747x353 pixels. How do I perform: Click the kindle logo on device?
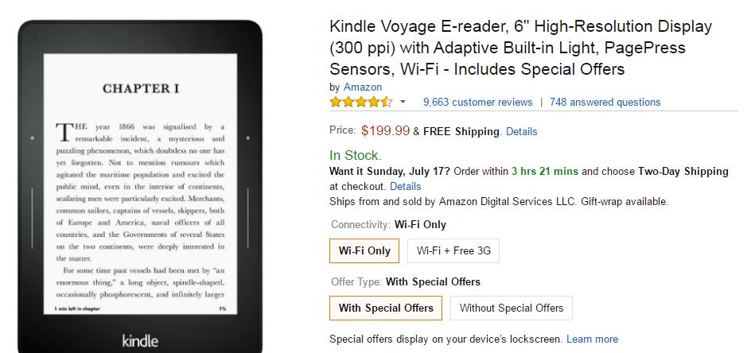(x=140, y=340)
